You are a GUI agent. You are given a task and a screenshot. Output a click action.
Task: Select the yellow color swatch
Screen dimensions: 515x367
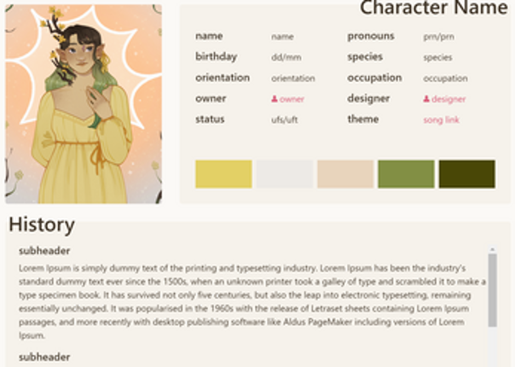pos(223,174)
